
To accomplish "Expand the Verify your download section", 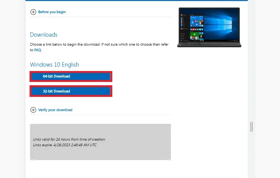I will 55,110.
